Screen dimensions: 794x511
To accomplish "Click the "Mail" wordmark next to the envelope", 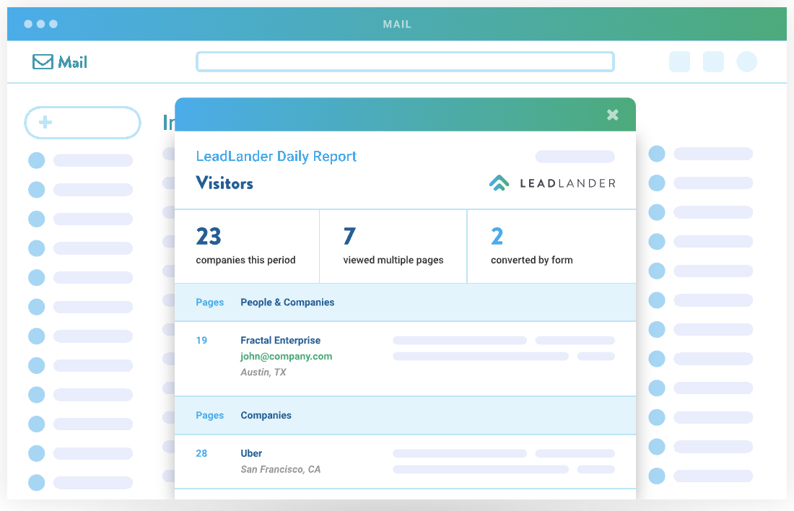I will [x=73, y=62].
